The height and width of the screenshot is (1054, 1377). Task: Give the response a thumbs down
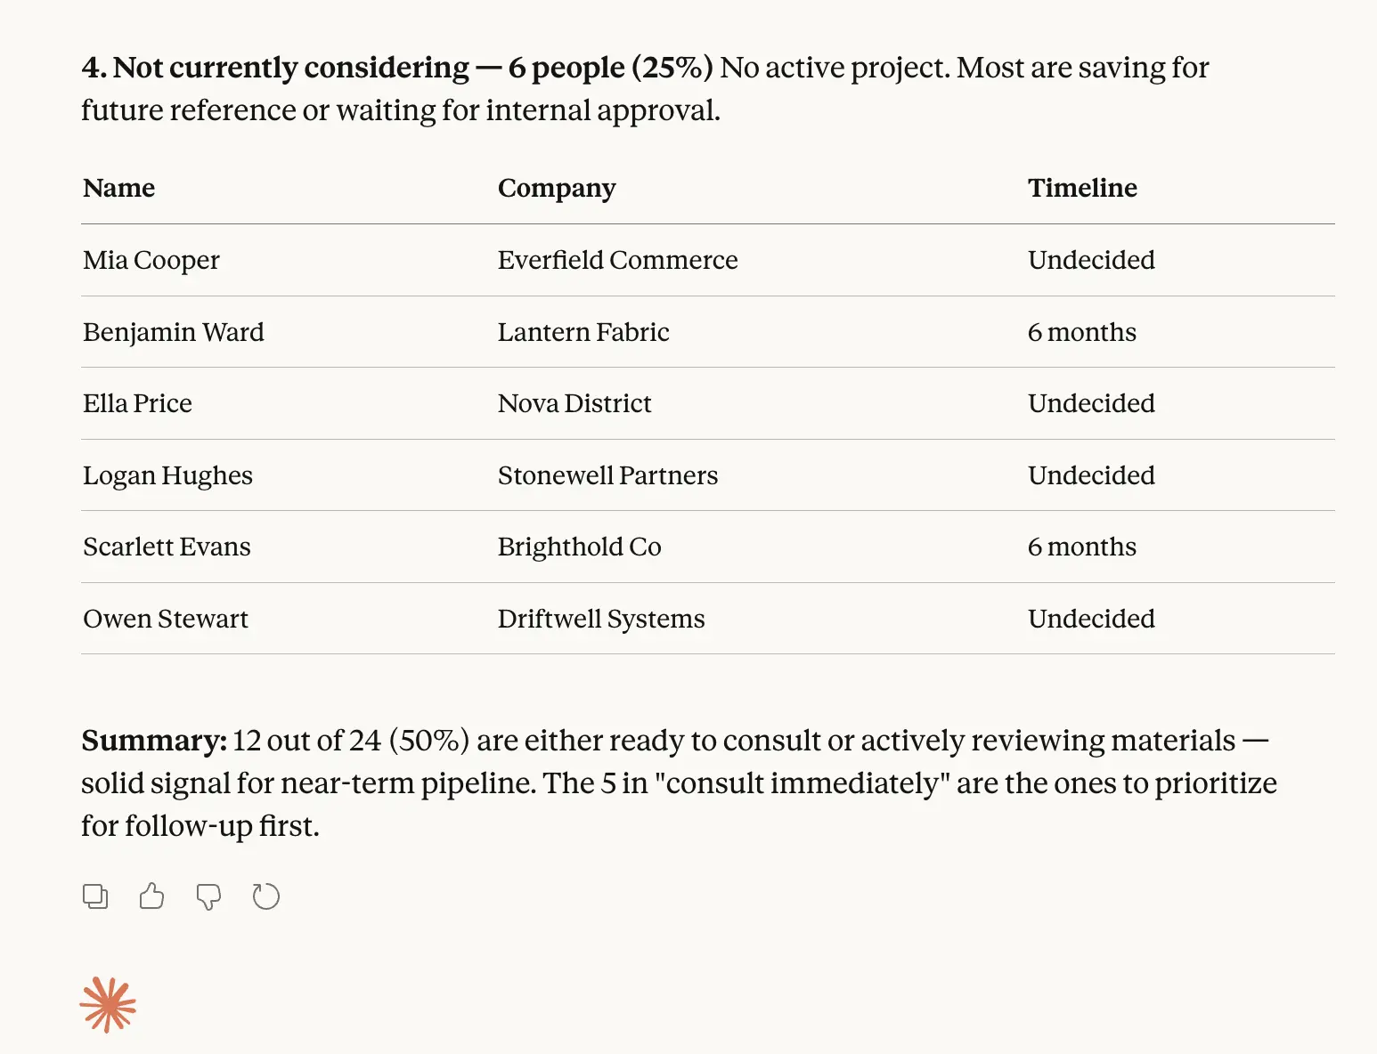pos(208,896)
